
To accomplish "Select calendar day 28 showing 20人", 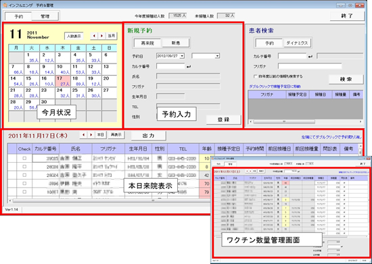I will coord(16,105).
